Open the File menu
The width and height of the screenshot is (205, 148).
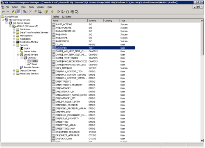(7, 7)
